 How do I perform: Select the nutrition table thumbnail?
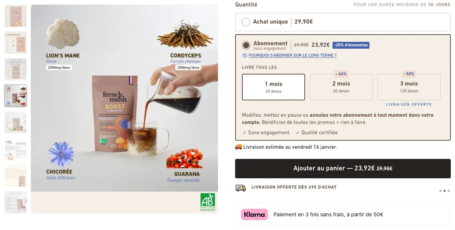click(16, 149)
